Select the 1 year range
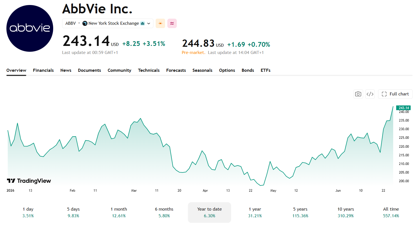Image resolution: width=414 pixels, height=227 pixels. [255, 213]
